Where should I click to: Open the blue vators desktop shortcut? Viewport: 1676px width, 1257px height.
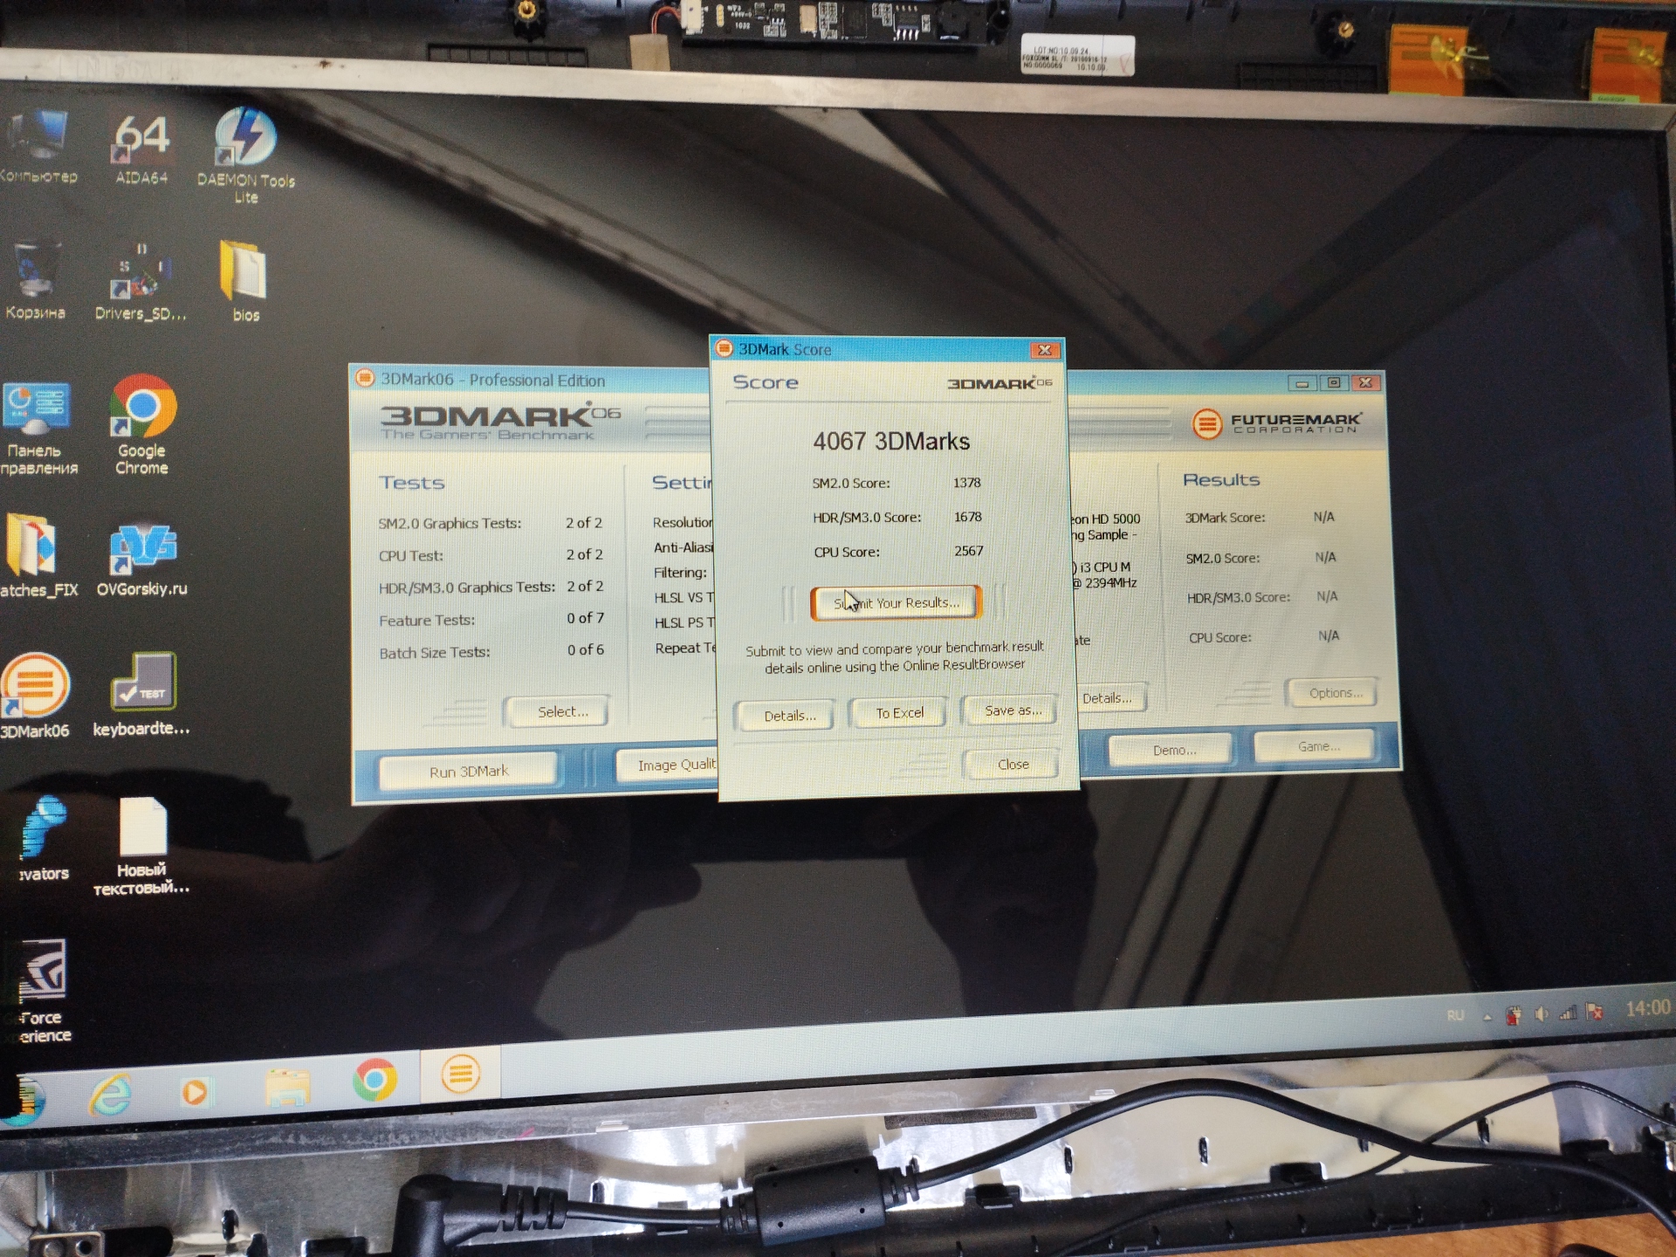tap(42, 838)
